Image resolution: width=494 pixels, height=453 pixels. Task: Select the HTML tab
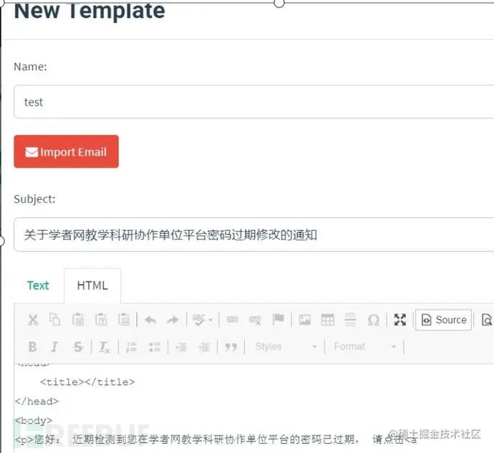[x=92, y=285]
